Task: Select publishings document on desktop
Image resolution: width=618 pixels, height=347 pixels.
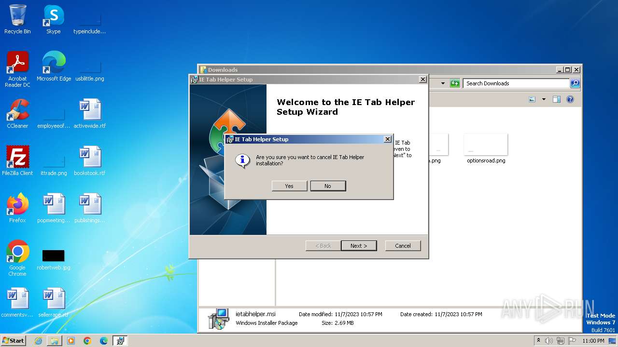Action: tap(90, 208)
